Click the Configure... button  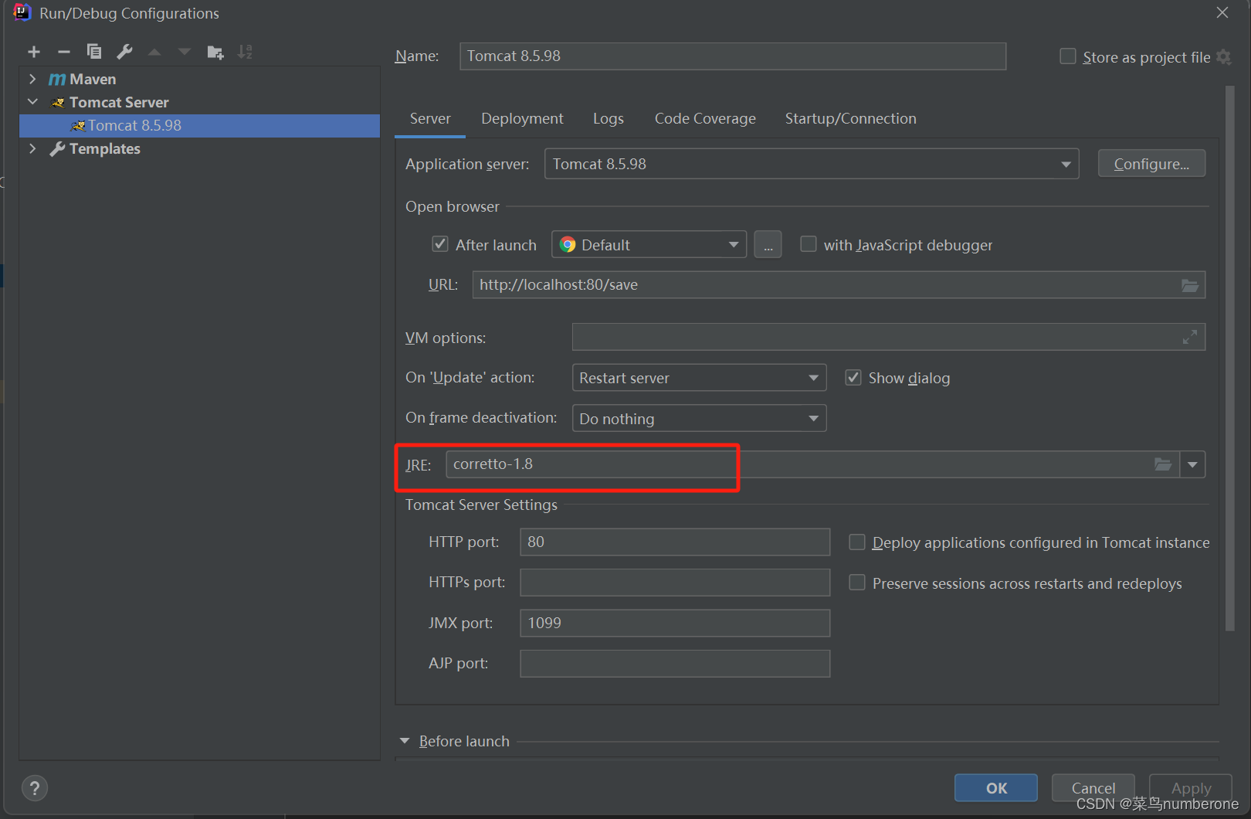(x=1151, y=164)
